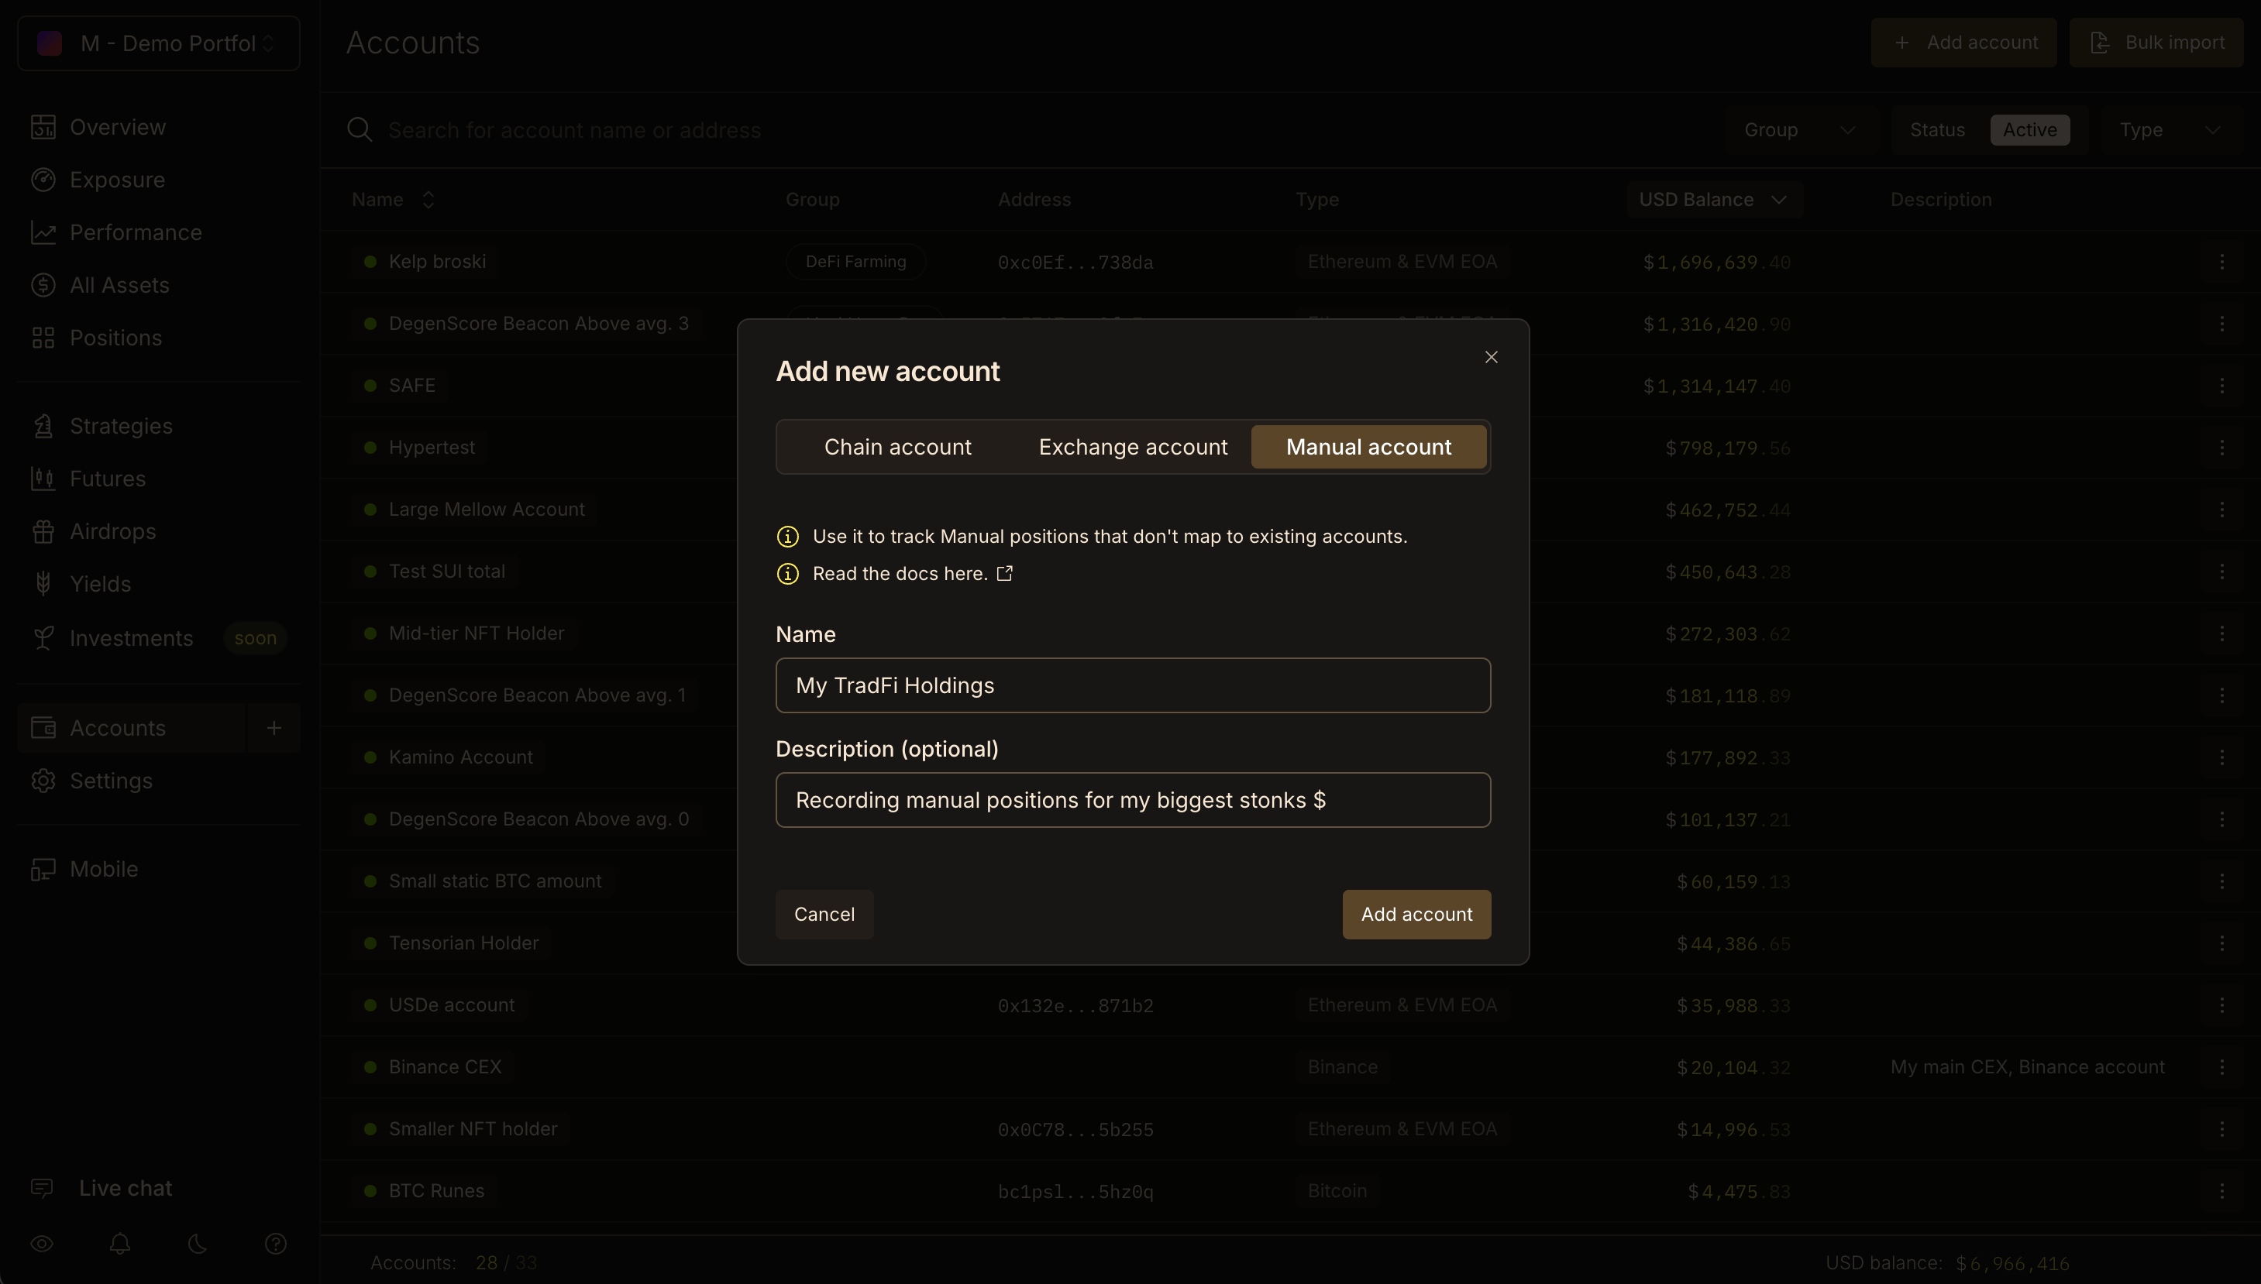
Task: Click the My main CEX description text
Action: [2026, 1067]
